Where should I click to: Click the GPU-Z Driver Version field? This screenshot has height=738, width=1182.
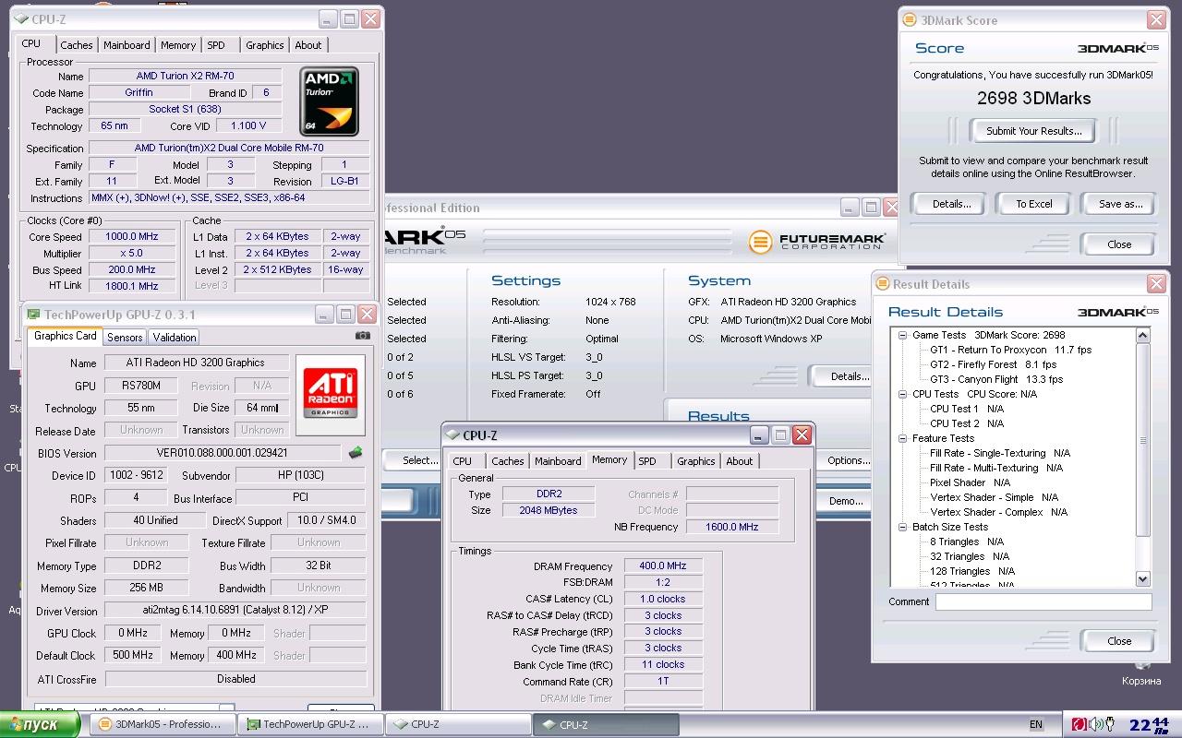(x=235, y=610)
